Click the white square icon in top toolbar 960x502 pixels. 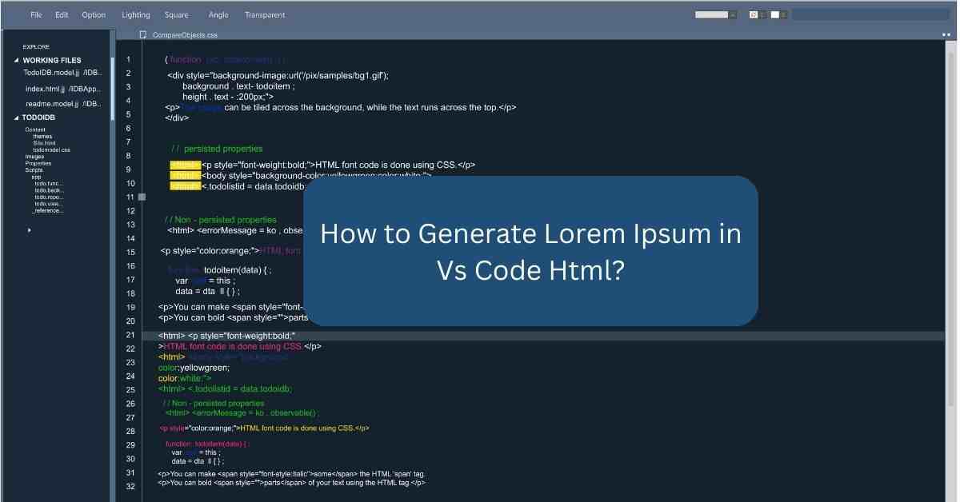774,14
